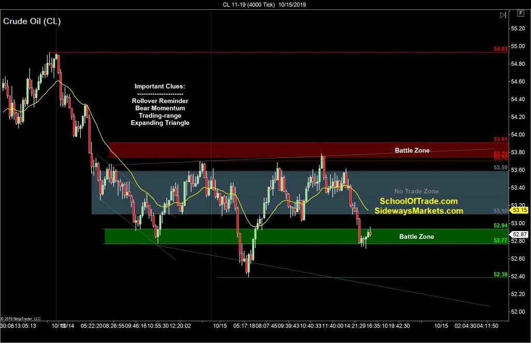The height and width of the screenshot is (343, 531).
Task: Click the 04:11:50 time axis label
Action: (487, 326)
